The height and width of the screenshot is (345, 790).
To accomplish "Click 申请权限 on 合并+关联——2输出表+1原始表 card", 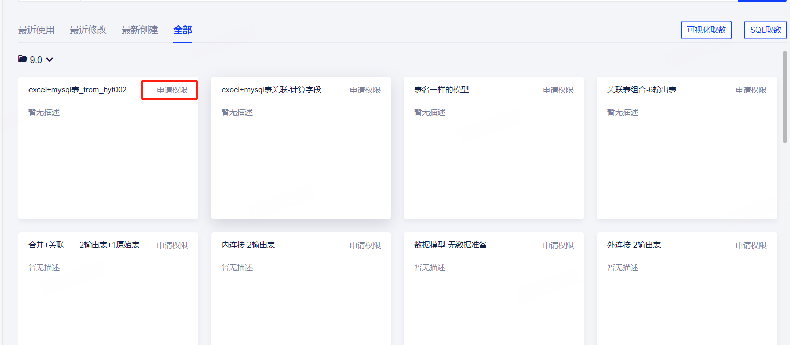I will coord(172,246).
